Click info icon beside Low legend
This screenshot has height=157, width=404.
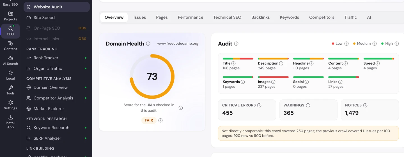tap(346, 44)
